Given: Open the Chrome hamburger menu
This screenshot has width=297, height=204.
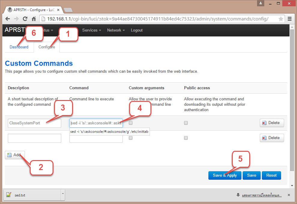Looking at the screenshot, I should click(289, 19).
